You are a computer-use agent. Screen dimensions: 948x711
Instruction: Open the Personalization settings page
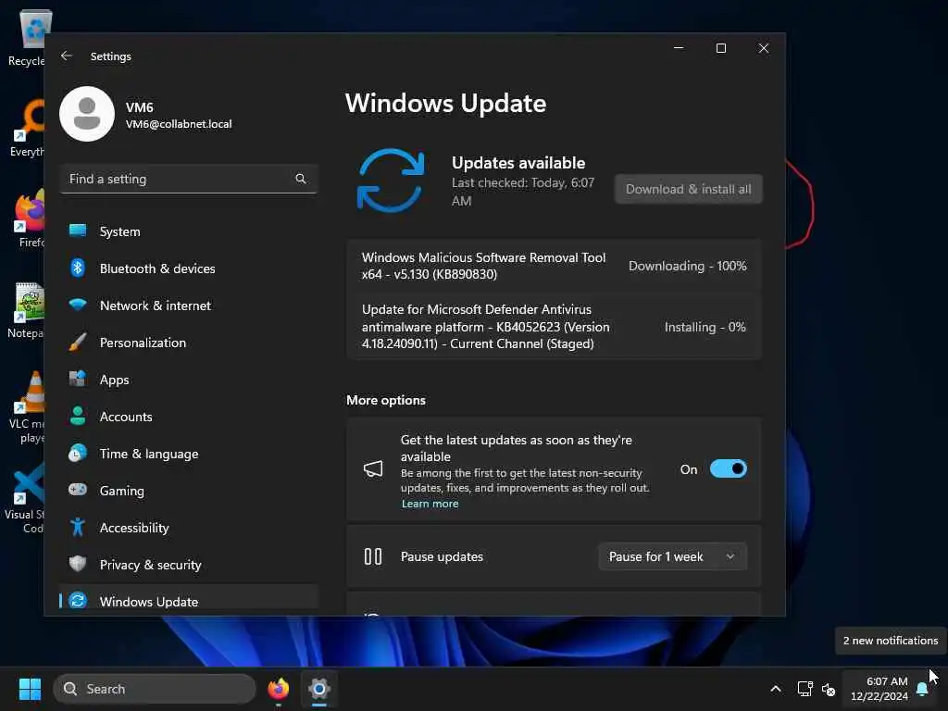coord(189,343)
